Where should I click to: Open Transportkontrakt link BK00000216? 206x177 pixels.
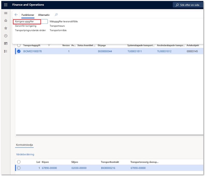(108, 168)
